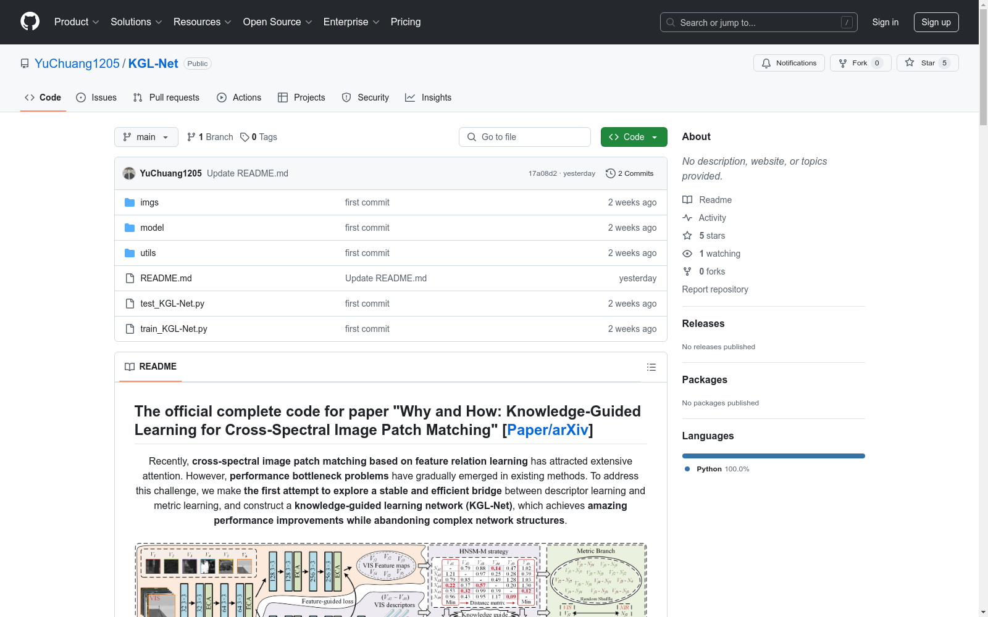Viewport: 988px width, 617px height.
Task: Click the Python language bar
Action: [x=774, y=456]
